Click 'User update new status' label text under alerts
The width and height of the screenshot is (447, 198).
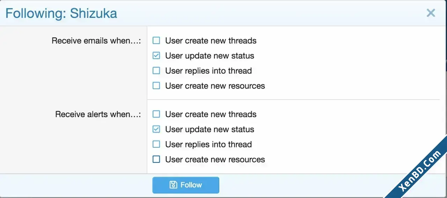[x=210, y=129]
